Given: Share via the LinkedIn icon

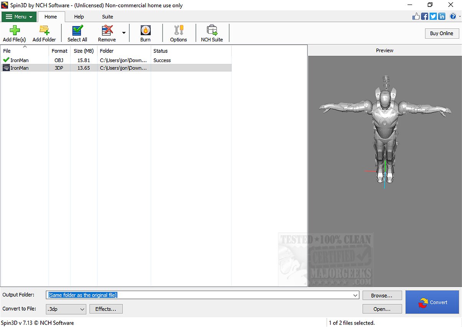Looking at the screenshot, I should (x=442, y=16).
